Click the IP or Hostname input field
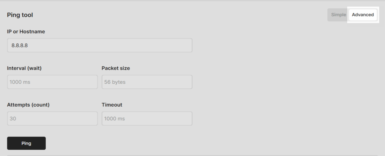Image resolution: width=385 pixels, height=156 pixels. point(99,45)
